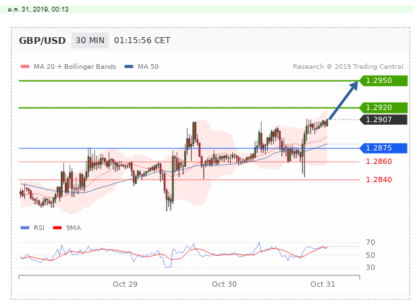Click the 1.2907 current price tag
Image resolution: width=413 pixels, height=305 pixels.
tap(383, 119)
